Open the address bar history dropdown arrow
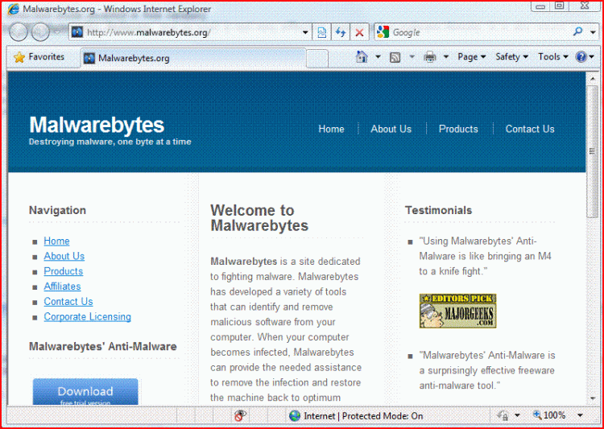Viewport: 604px width, 429px height. 305,33
